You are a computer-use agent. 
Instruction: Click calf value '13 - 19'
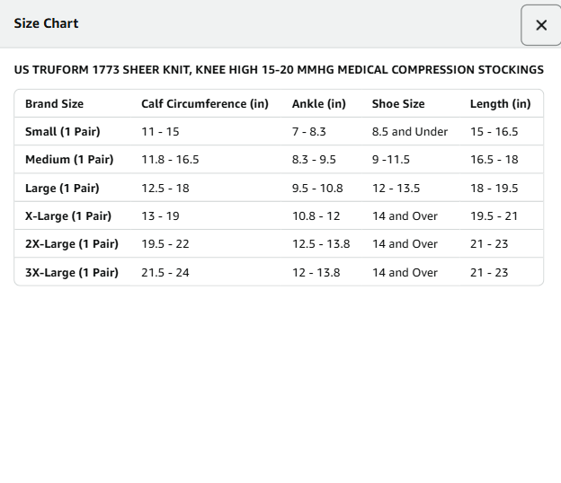[x=160, y=216]
